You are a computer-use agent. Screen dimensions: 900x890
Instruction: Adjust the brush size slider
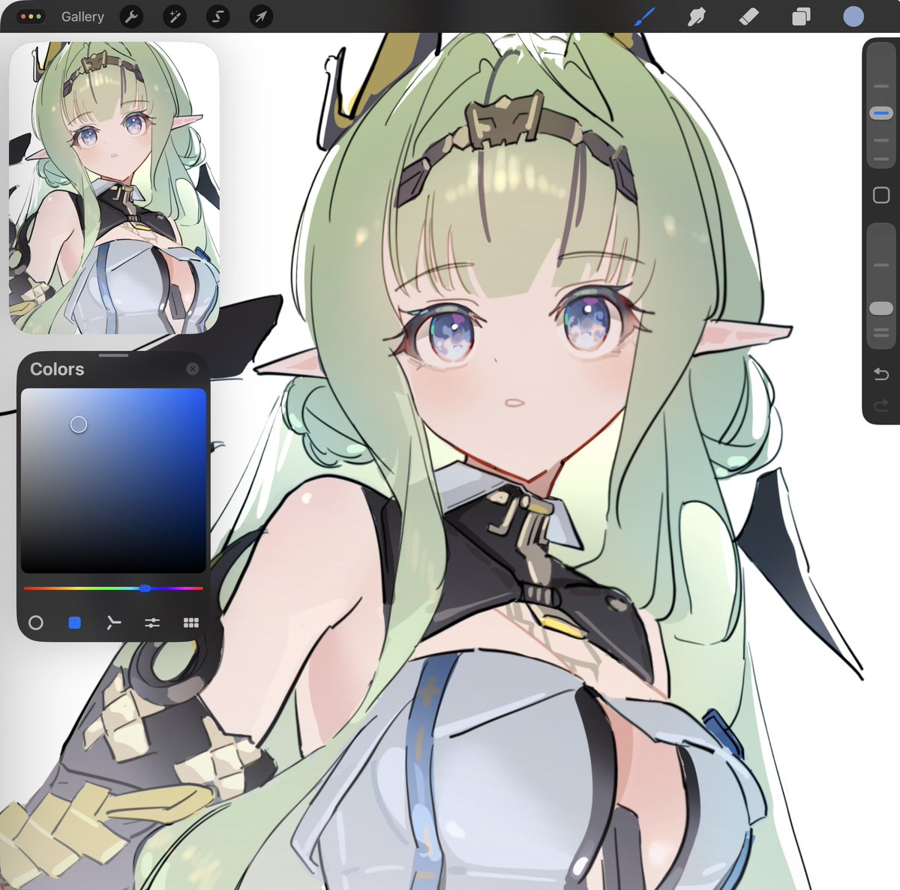[x=880, y=111]
